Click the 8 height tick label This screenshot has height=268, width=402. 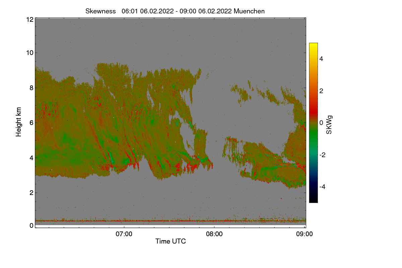tap(31, 88)
